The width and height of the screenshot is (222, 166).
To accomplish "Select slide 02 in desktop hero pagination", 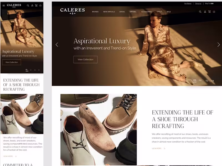I will pyautogui.click(x=200, y=80).
